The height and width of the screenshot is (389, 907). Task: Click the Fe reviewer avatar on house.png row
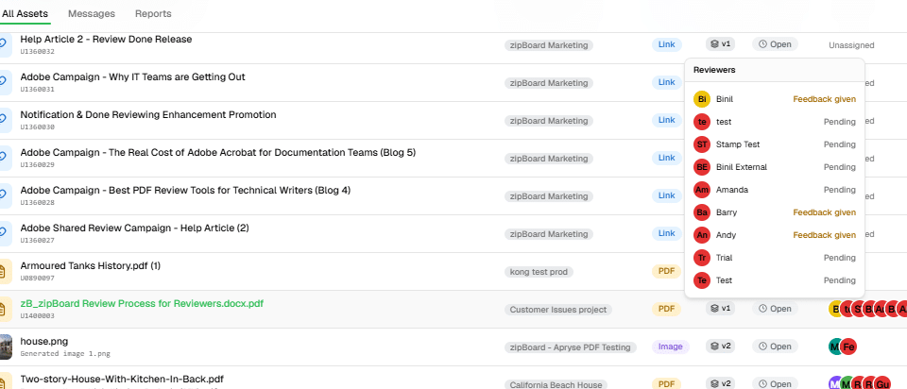(848, 347)
